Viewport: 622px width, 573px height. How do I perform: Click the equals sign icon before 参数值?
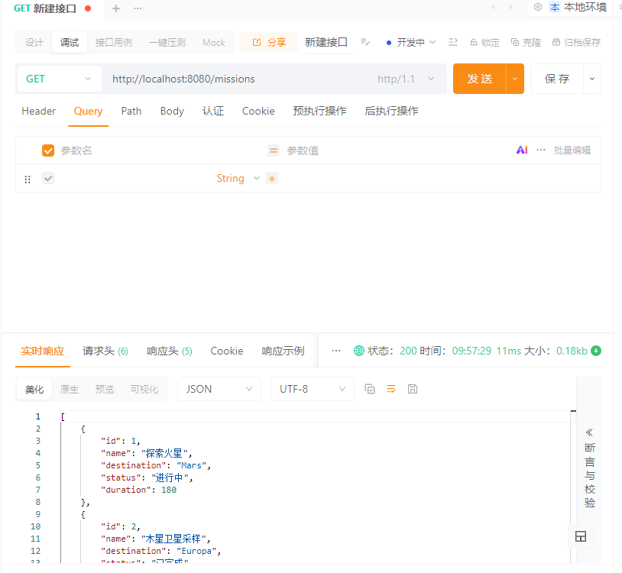[274, 151]
